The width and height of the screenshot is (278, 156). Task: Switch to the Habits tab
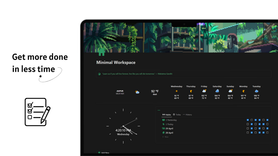click(167, 115)
